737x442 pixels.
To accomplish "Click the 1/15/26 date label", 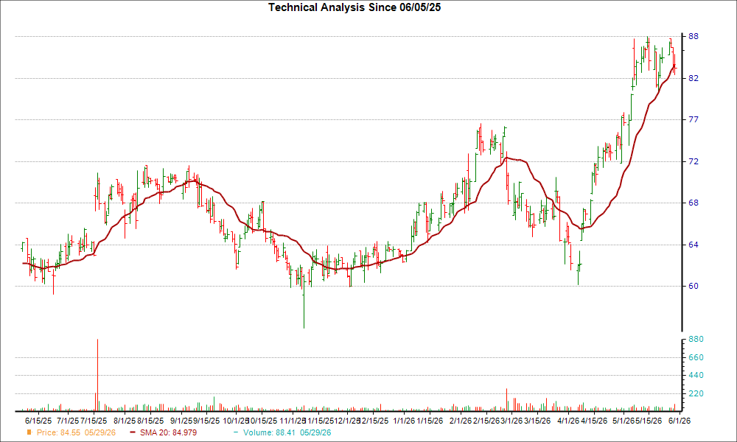I will click(430, 421).
